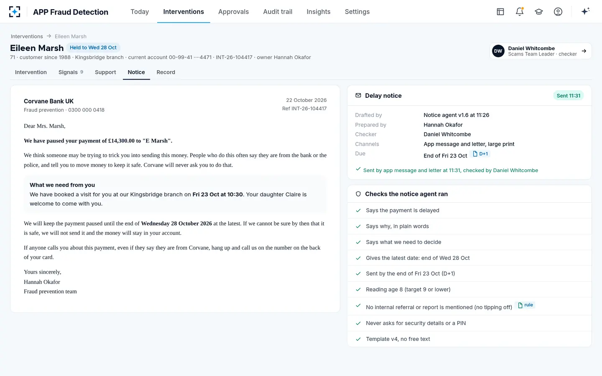
Task: Select the Notice sub-tab
Action: click(x=136, y=72)
